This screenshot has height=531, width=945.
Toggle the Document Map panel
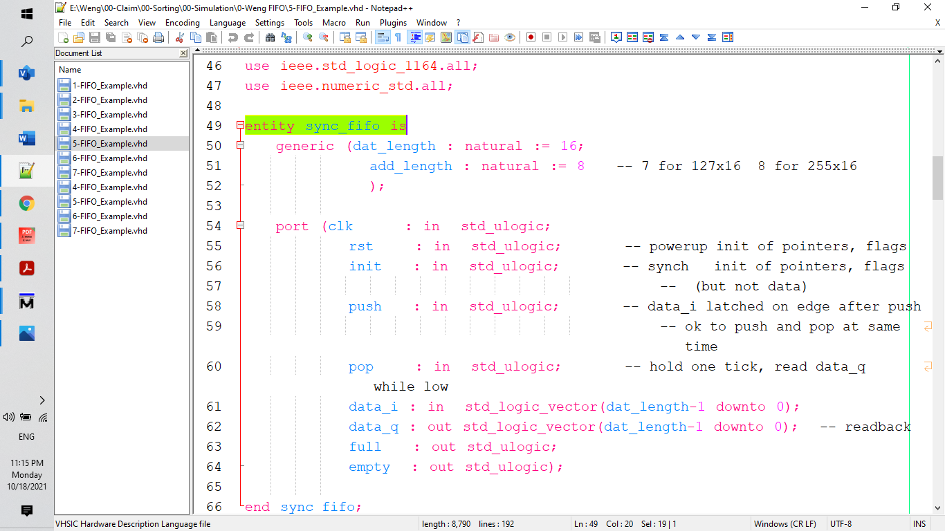[446, 37]
